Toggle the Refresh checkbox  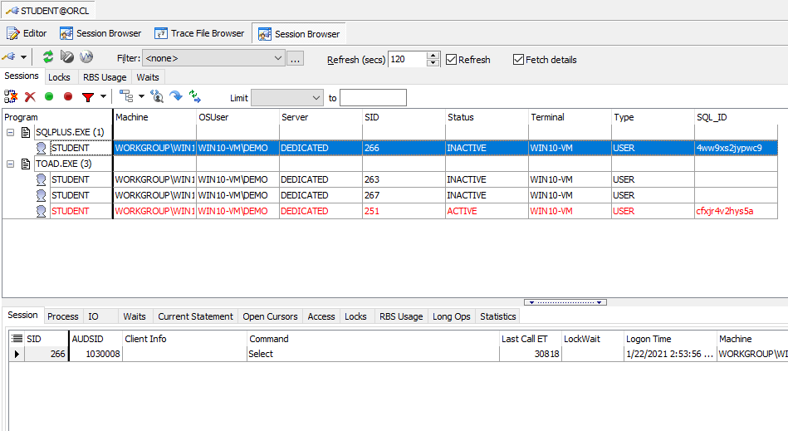coord(451,60)
